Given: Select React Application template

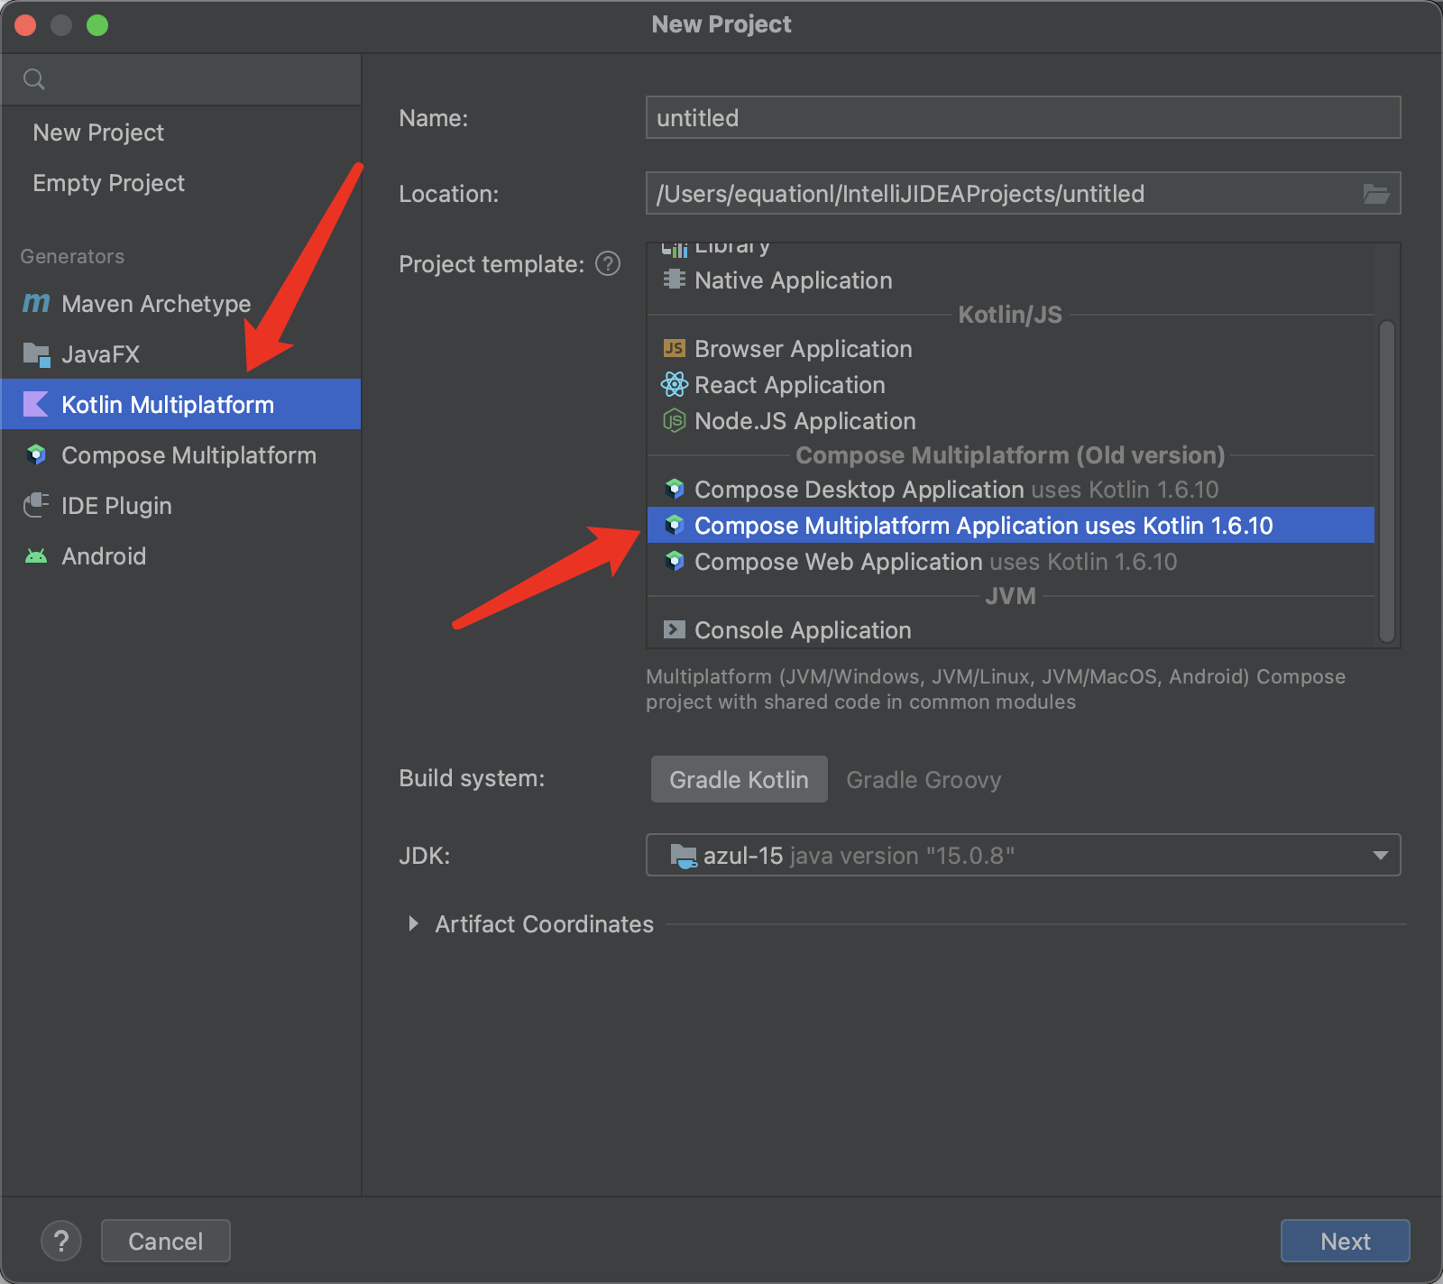Looking at the screenshot, I should coord(1011,385).
